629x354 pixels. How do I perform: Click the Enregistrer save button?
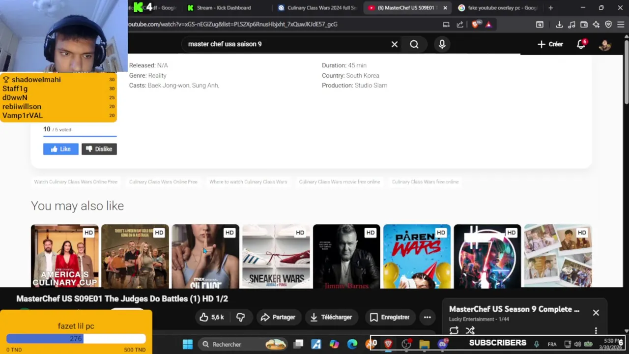click(390, 318)
